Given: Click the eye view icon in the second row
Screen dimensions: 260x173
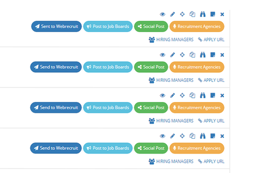Looking at the screenshot, I should (162, 55).
